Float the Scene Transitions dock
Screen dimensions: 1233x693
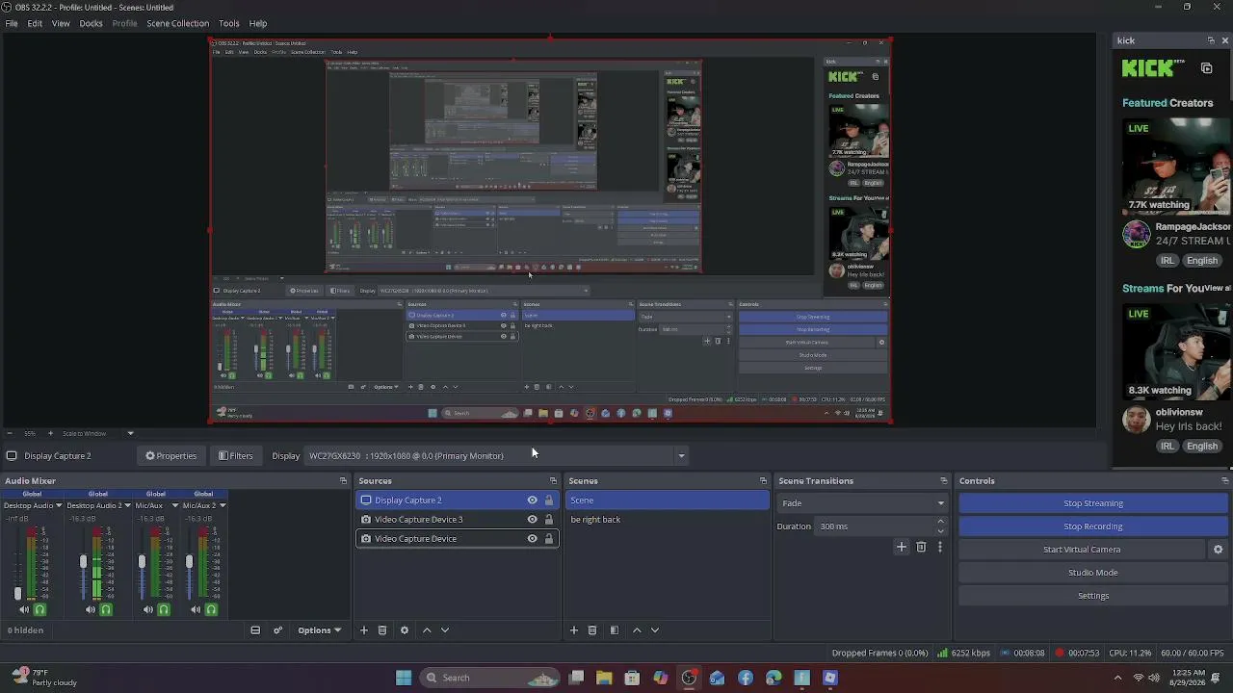coord(944,481)
